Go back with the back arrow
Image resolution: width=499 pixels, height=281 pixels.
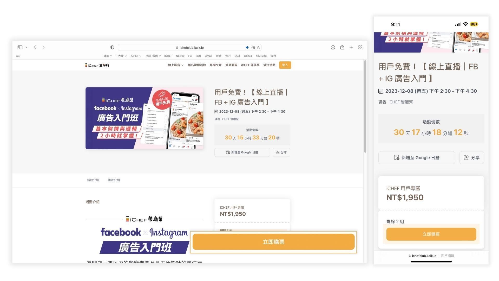tap(35, 47)
